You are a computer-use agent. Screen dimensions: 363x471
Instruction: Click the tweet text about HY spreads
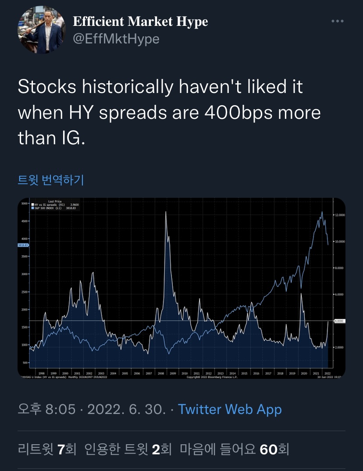[x=169, y=112]
